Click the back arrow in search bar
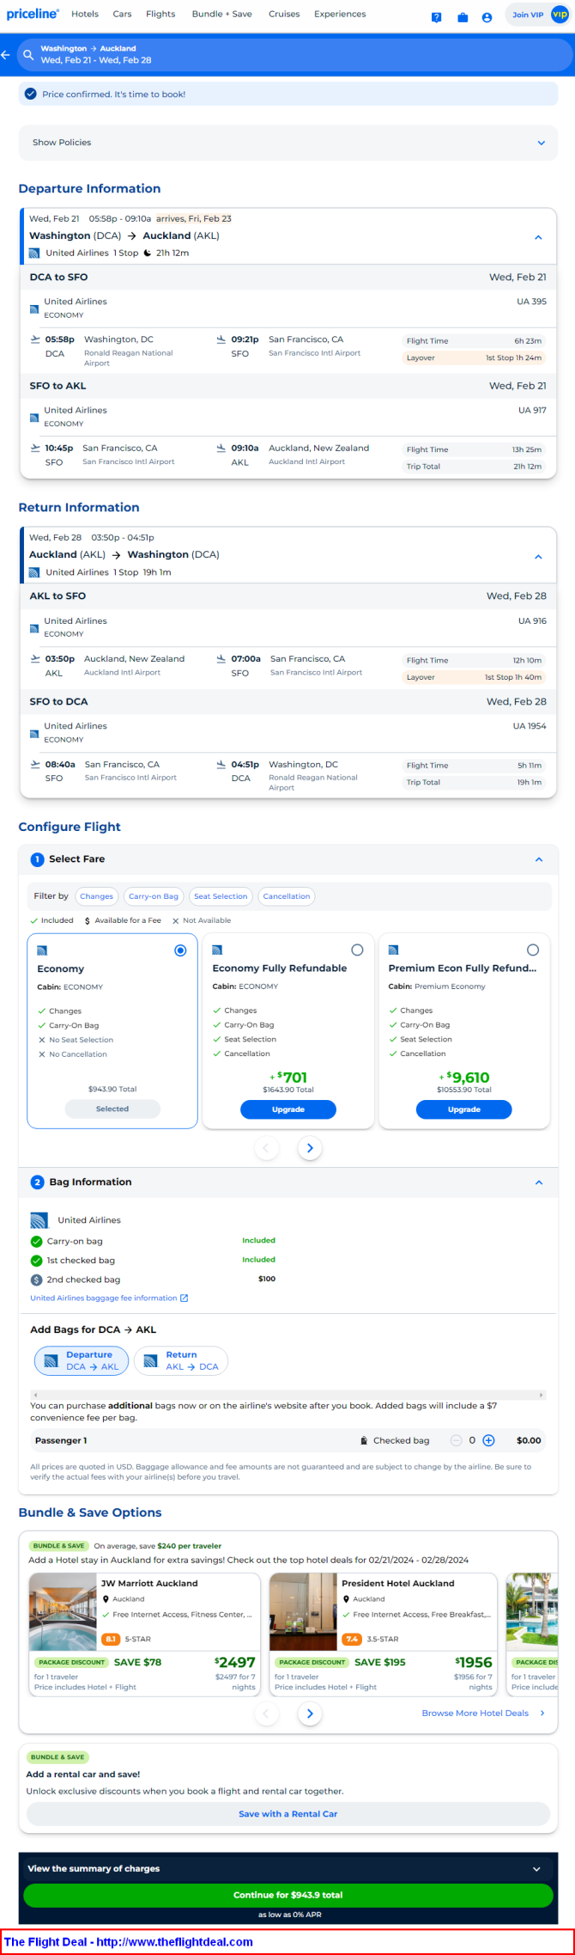This screenshot has width=575, height=1955. coord(6,55)
